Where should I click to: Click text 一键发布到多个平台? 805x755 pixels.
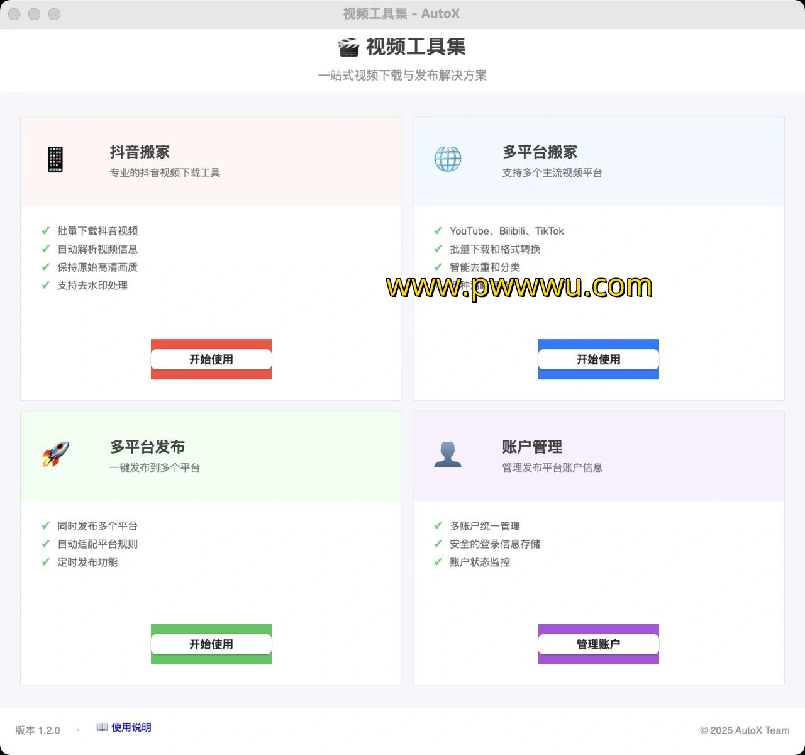tap(155, 467)
